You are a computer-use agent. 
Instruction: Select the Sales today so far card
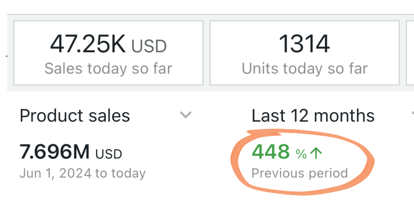[108, 52]
